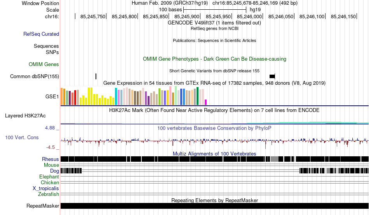
Task: Click the black RepeatMasker element bar
Action: (214, 206)
